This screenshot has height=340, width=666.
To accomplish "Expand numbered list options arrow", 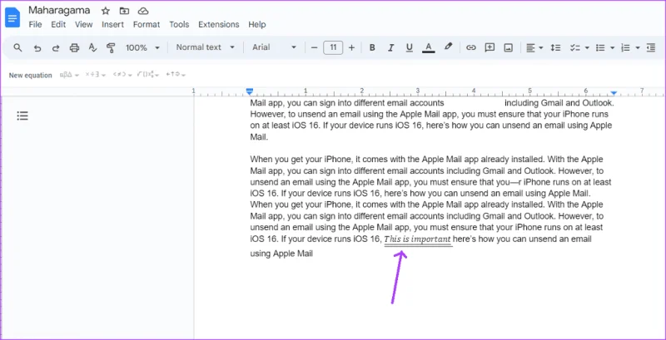I will [x=638, y=48].
